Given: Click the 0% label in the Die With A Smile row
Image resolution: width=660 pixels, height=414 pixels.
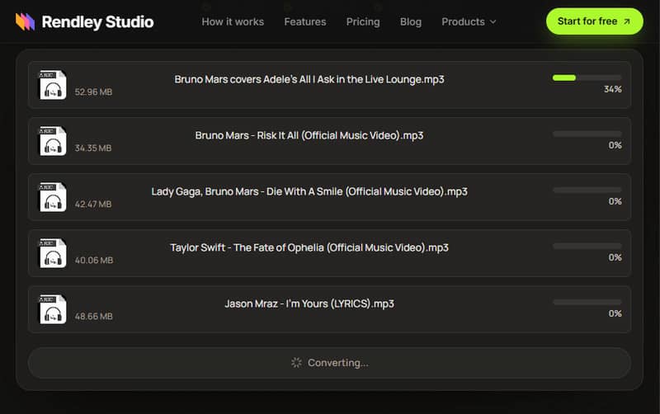Looking at the screenshot, I should [615, 201].
